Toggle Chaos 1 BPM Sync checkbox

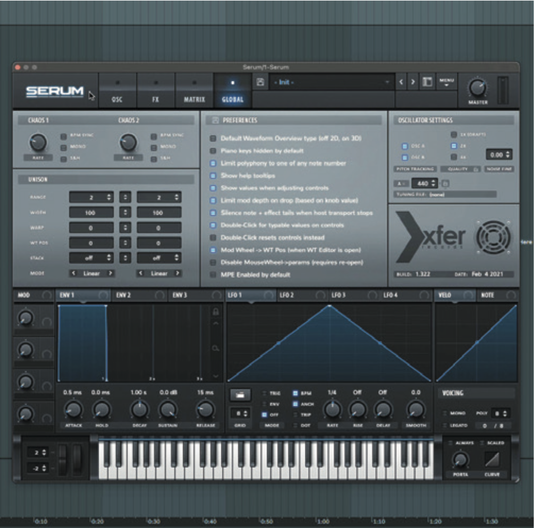[x=64, y=136]
